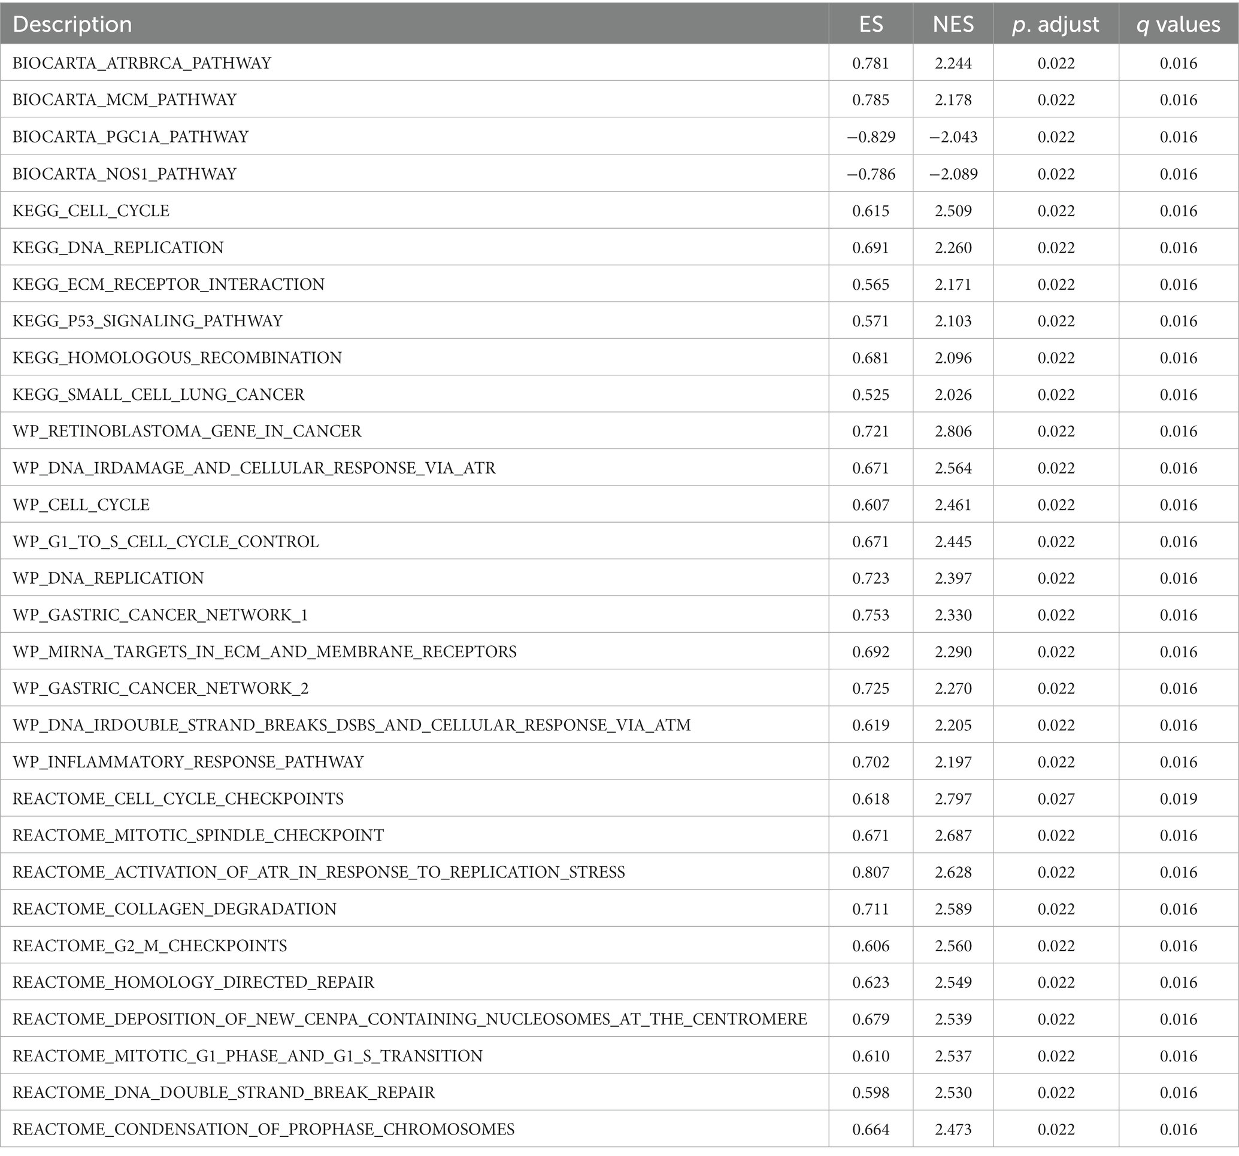Select REACTOME_MITOTIC_SPINDLE_CHECKPOINT description
Viewport: 1239px width, 1156px height.
[198, 836]
